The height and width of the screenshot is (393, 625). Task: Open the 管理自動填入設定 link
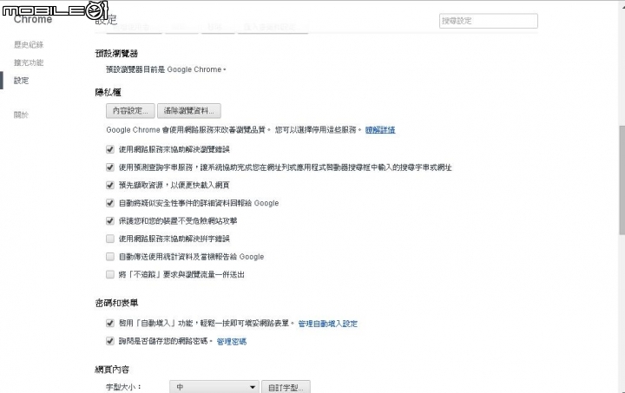[327, 324]
